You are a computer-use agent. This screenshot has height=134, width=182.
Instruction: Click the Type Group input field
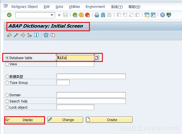(x=63, y=82)
